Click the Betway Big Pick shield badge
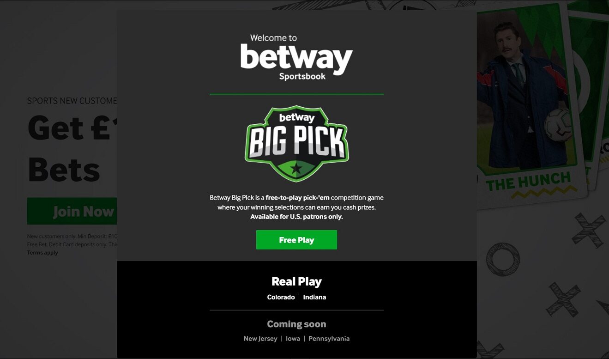The height and width of the screenshot is (359, 609). click(297, 144)
